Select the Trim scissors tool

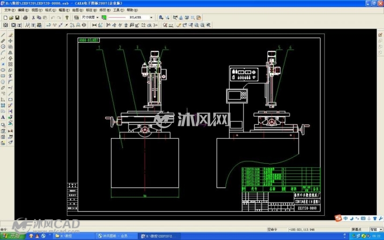[x=10, y=76]
